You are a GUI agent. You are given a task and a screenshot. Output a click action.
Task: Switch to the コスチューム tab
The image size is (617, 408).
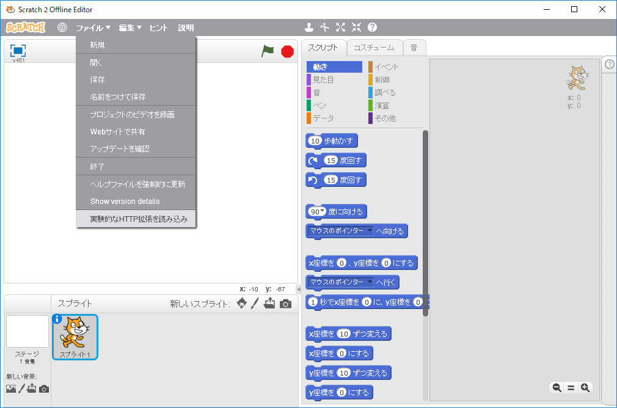[374, 48]
